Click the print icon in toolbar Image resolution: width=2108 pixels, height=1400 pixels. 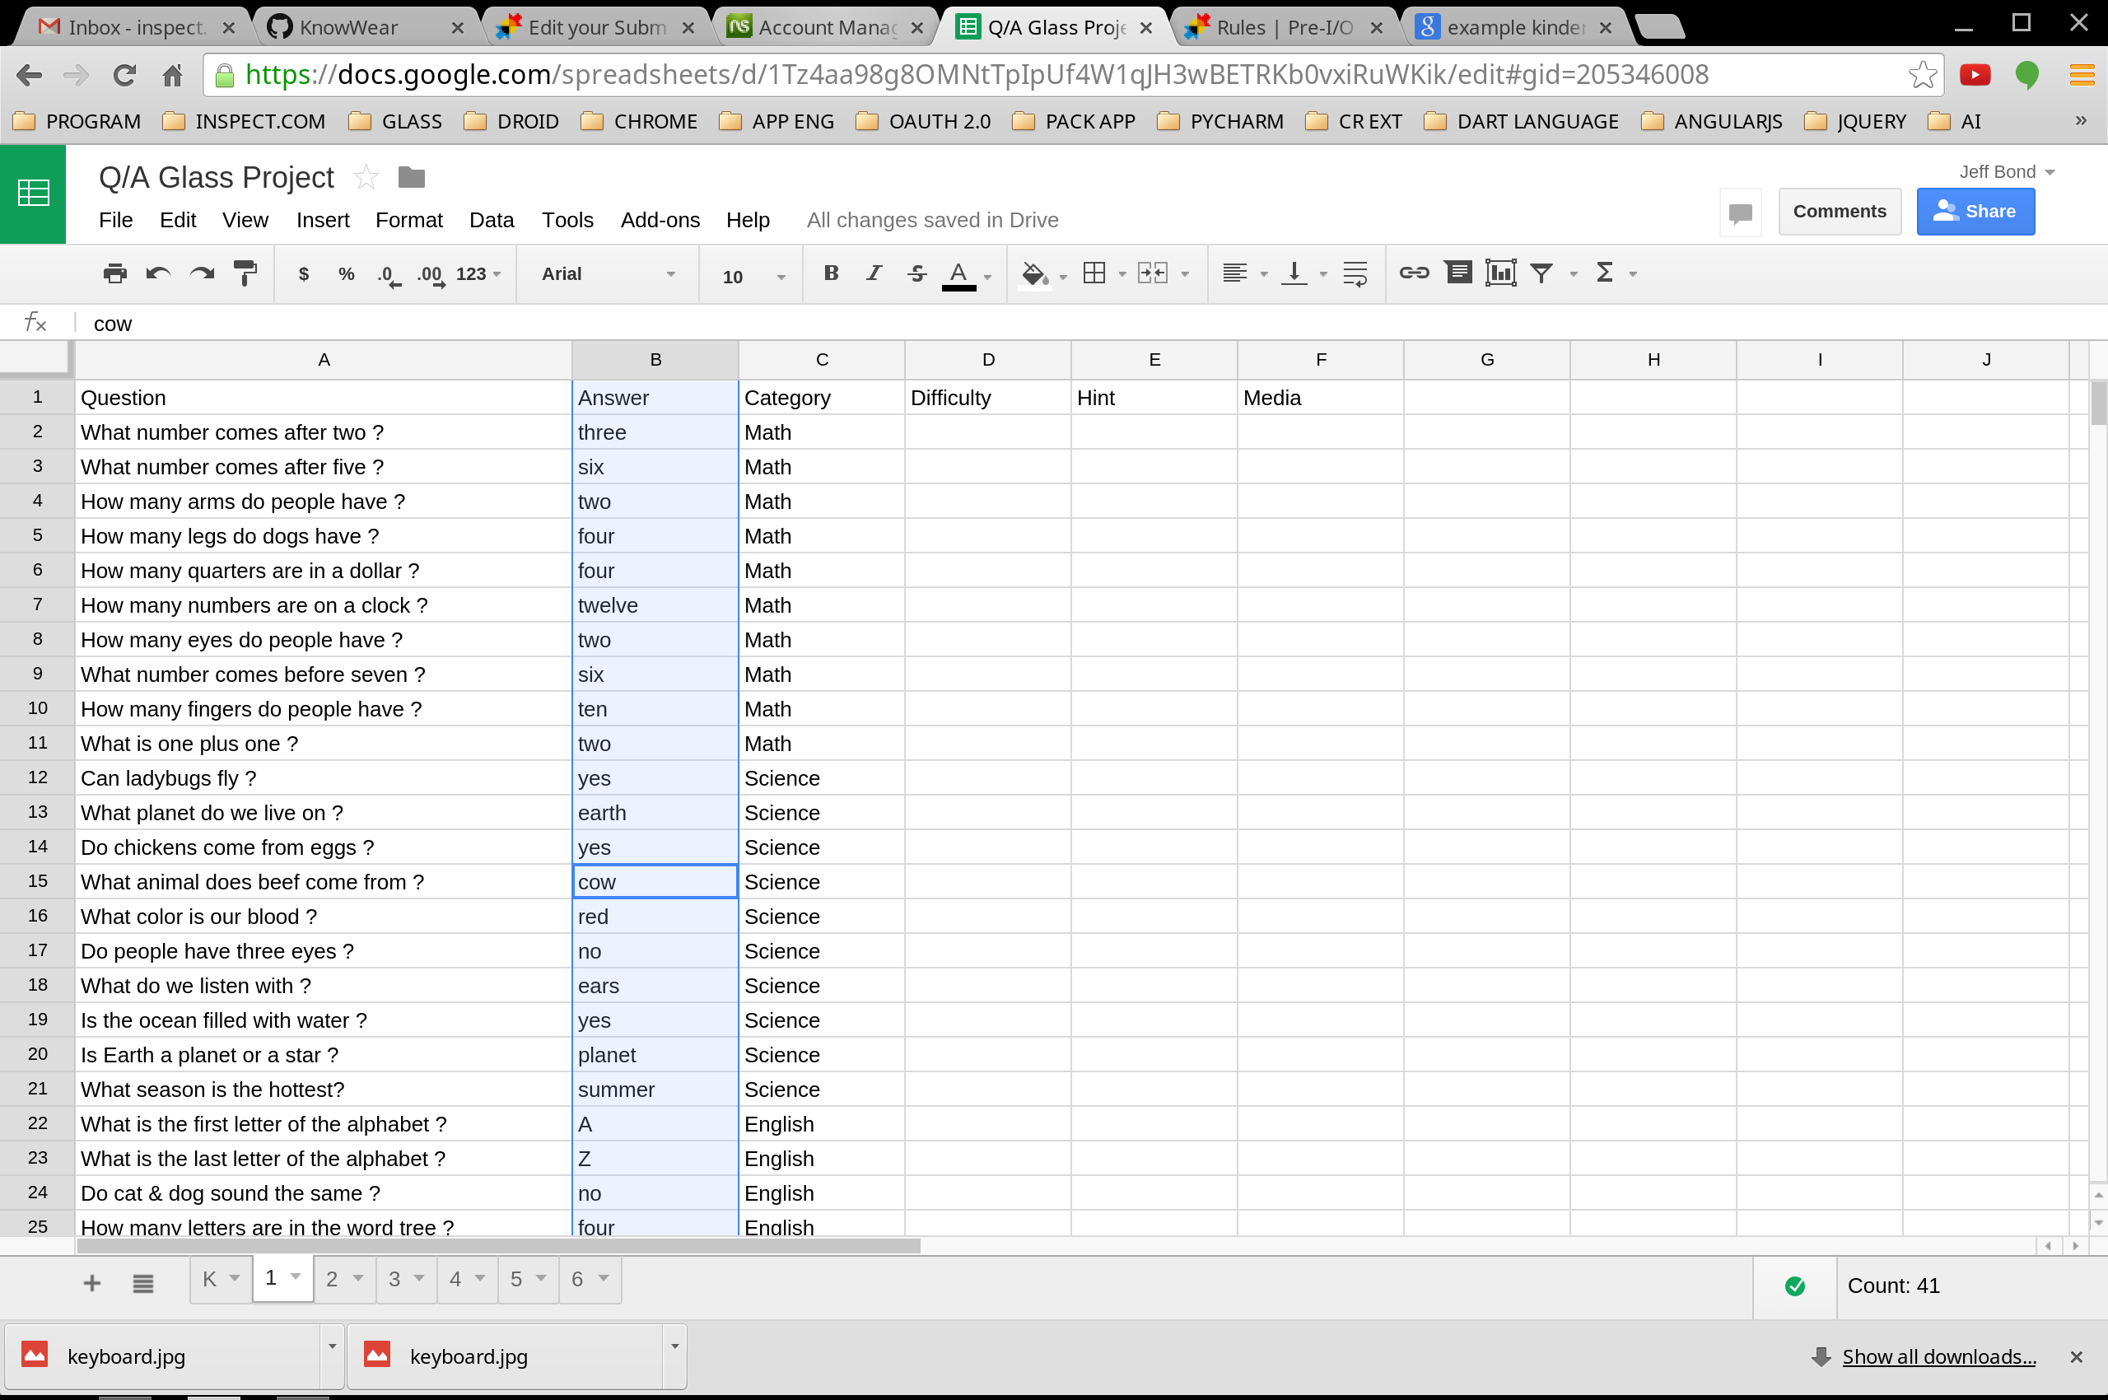(x=114, y=273)
